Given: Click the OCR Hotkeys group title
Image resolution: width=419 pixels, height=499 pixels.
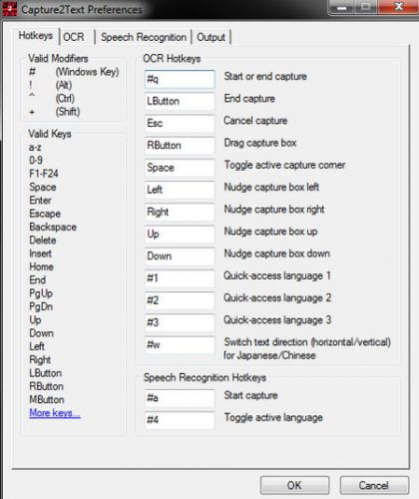Looking at the screenshot, I should click(172, 59).
